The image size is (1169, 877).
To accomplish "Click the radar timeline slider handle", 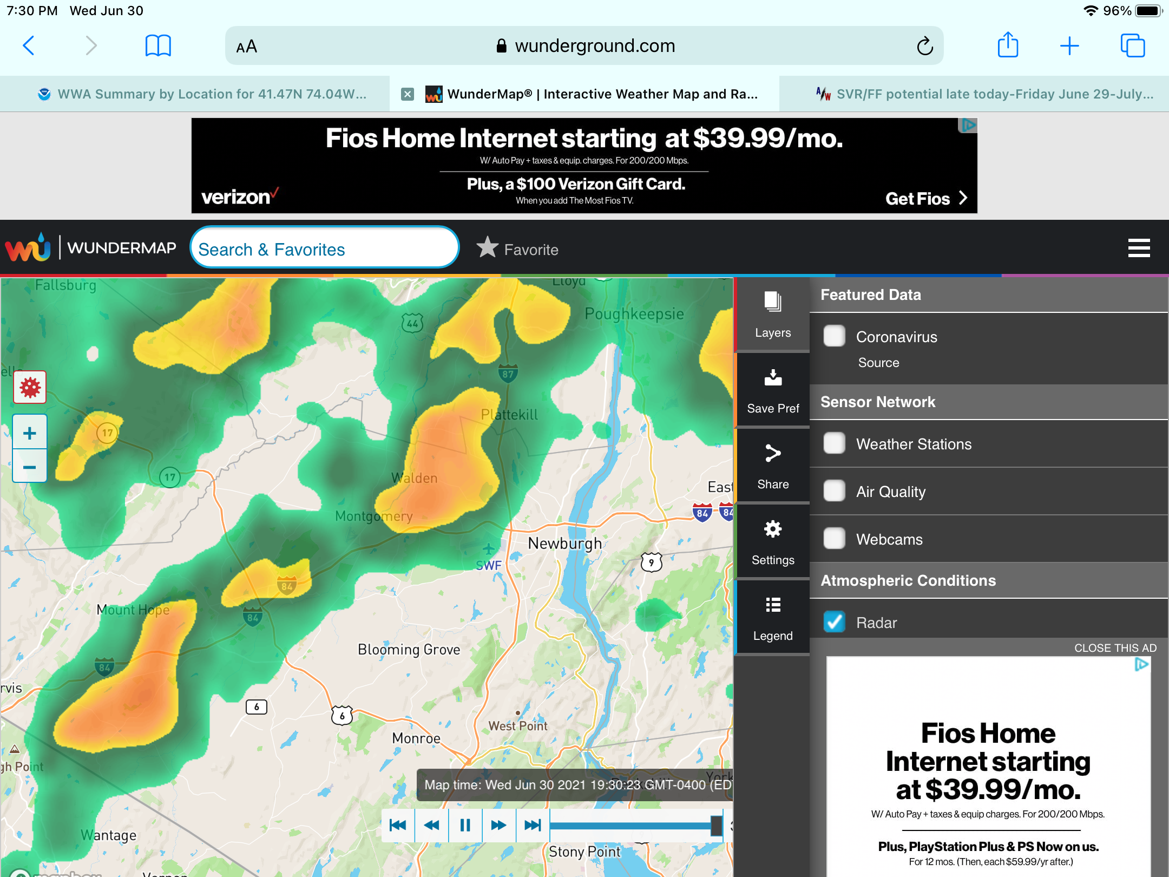I will tap(717, 826).
